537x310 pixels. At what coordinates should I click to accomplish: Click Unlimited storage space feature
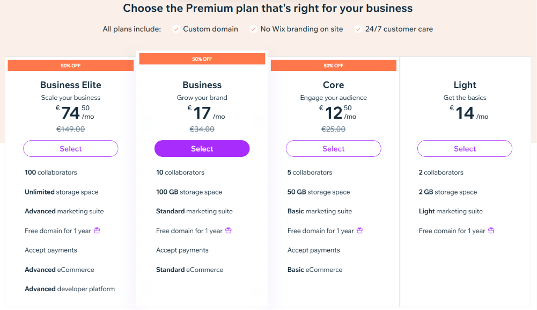(x=62, y=192)
